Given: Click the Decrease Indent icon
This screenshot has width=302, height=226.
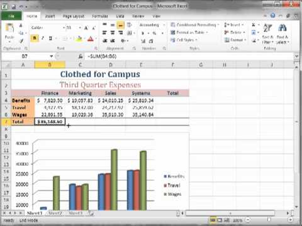Looking at the screenshot, I should (104, 41).
